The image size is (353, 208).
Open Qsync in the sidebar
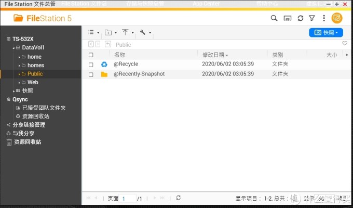(20, 99)
